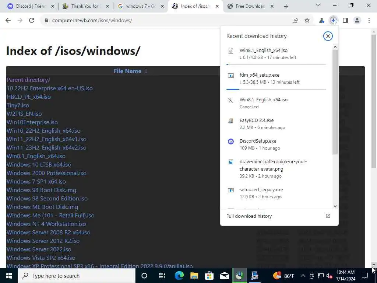Viewport: 377px width, 283px height.
Task: Select the downloading Win8.1_English_x64.iso entry
Action: (276, 54)
